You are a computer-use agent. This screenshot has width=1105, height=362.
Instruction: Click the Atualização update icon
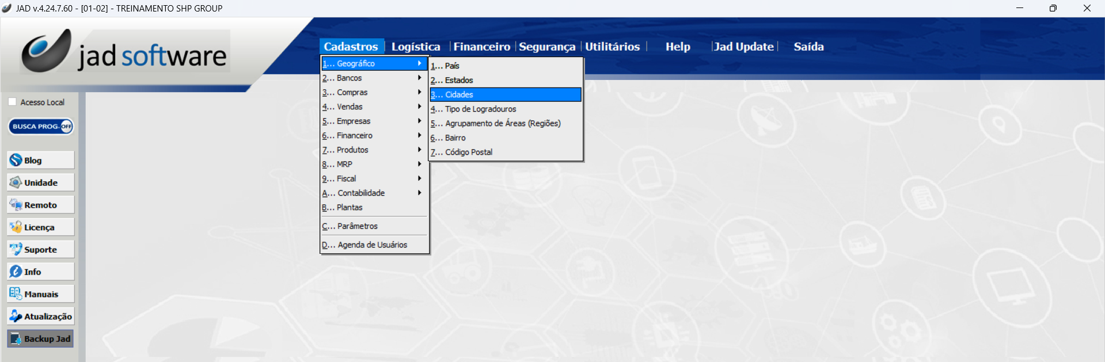click(16, 316)
